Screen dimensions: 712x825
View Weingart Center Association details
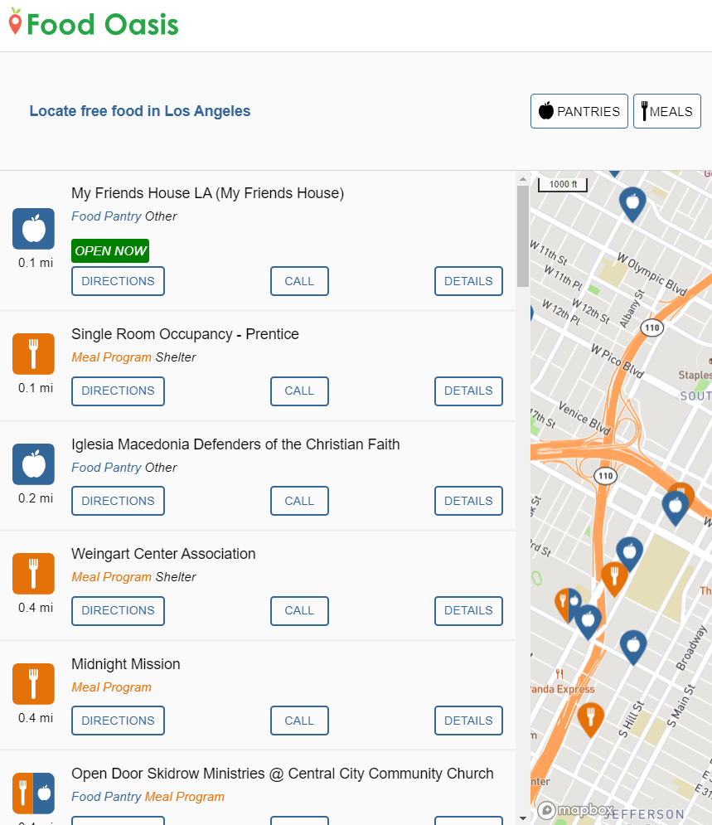point(468,611)
